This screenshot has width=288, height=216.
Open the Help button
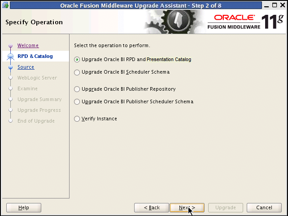pos(24,207)
